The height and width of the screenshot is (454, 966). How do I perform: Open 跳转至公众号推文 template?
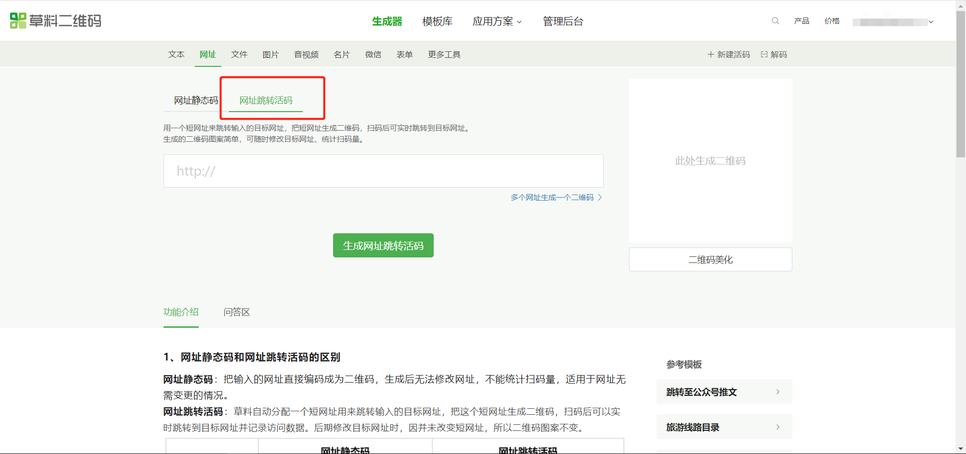[x=725, y=392]
